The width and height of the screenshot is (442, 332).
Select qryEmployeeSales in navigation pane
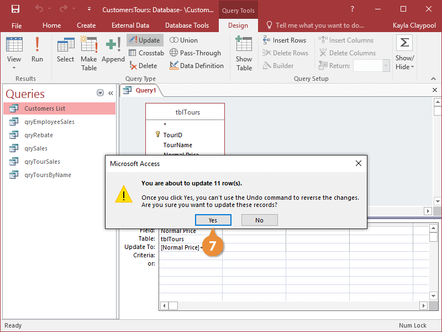(x=60, y=122)
